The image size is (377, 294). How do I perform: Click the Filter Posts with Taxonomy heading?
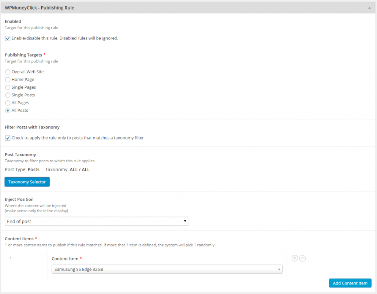click(32, 127)
